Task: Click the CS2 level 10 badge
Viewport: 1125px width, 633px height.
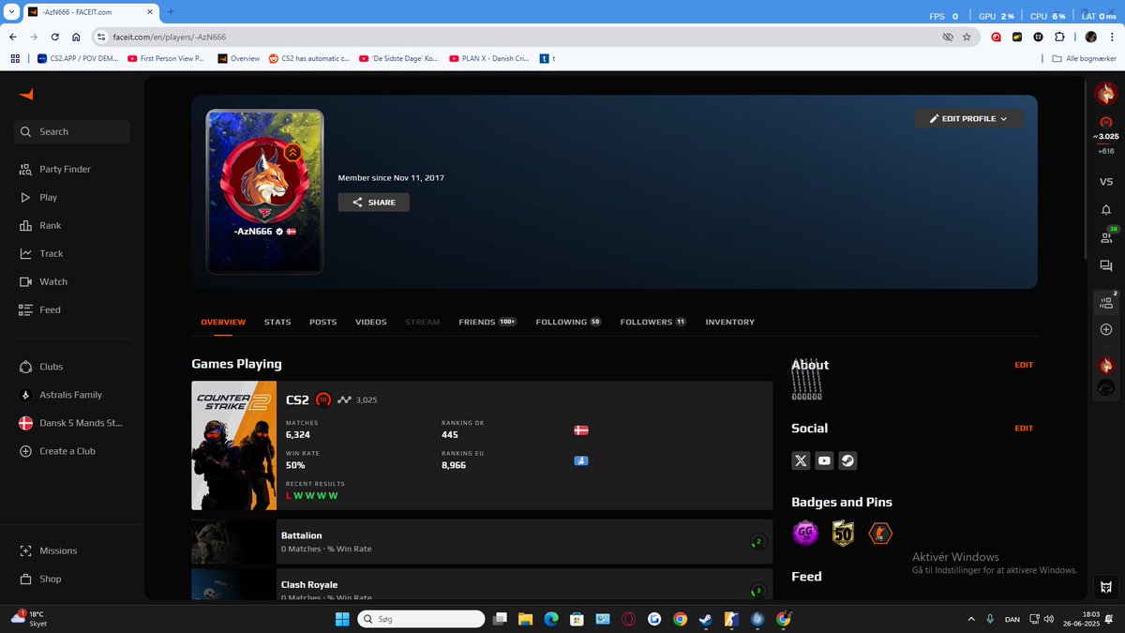Action: [323, 399]
